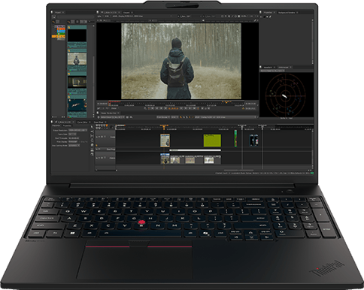Open the Output Resolution dropdown
The height and width of the screenshot is (290, 364).
point(77,130)
